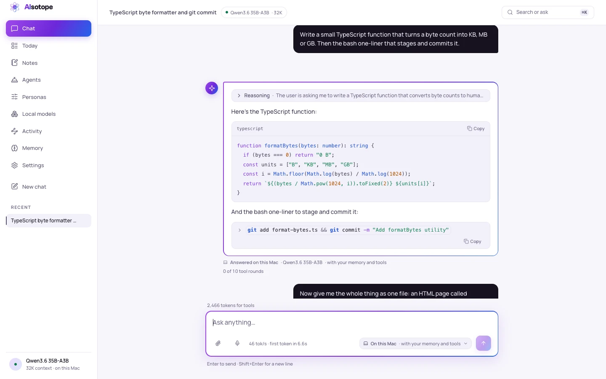Copy the typescript code block
Screen dimensions: 606x379
[x=476, y=128]
